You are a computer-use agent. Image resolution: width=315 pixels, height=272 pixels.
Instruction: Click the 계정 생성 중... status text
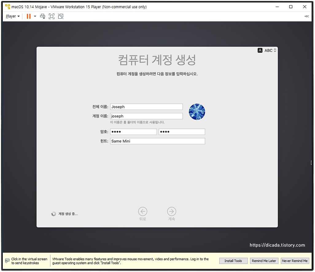68,214
